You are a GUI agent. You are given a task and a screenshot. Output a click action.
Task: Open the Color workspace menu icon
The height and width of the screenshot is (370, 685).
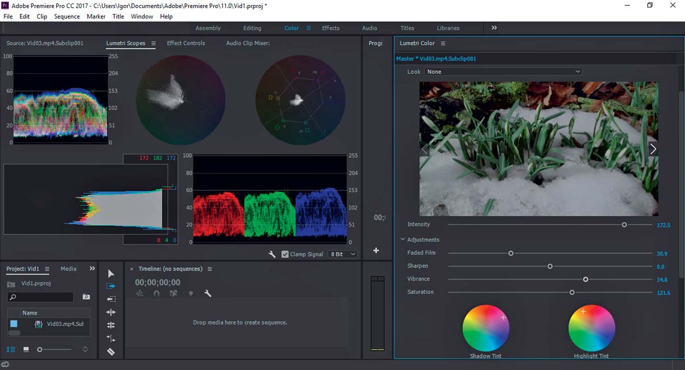click(308, 28)
